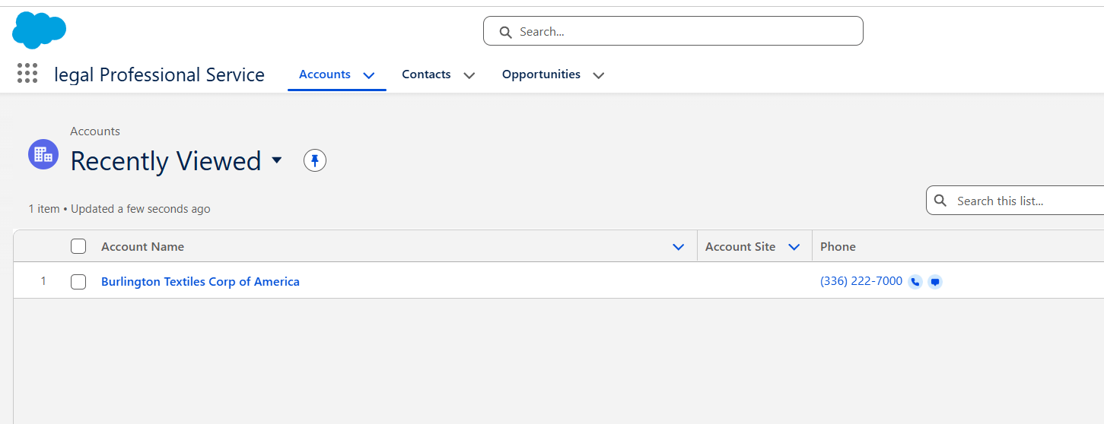Click phone number (336) 222-7000
This screenshot has height=424, width=1104.
click(861, 281)
